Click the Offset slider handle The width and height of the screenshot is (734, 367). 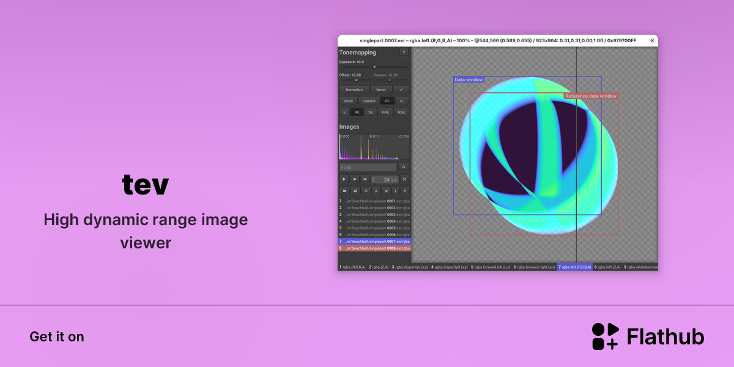pos(357,80)
